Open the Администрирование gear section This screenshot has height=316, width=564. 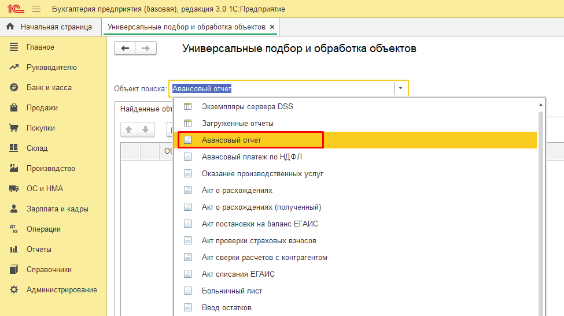[x=61, y=290]
